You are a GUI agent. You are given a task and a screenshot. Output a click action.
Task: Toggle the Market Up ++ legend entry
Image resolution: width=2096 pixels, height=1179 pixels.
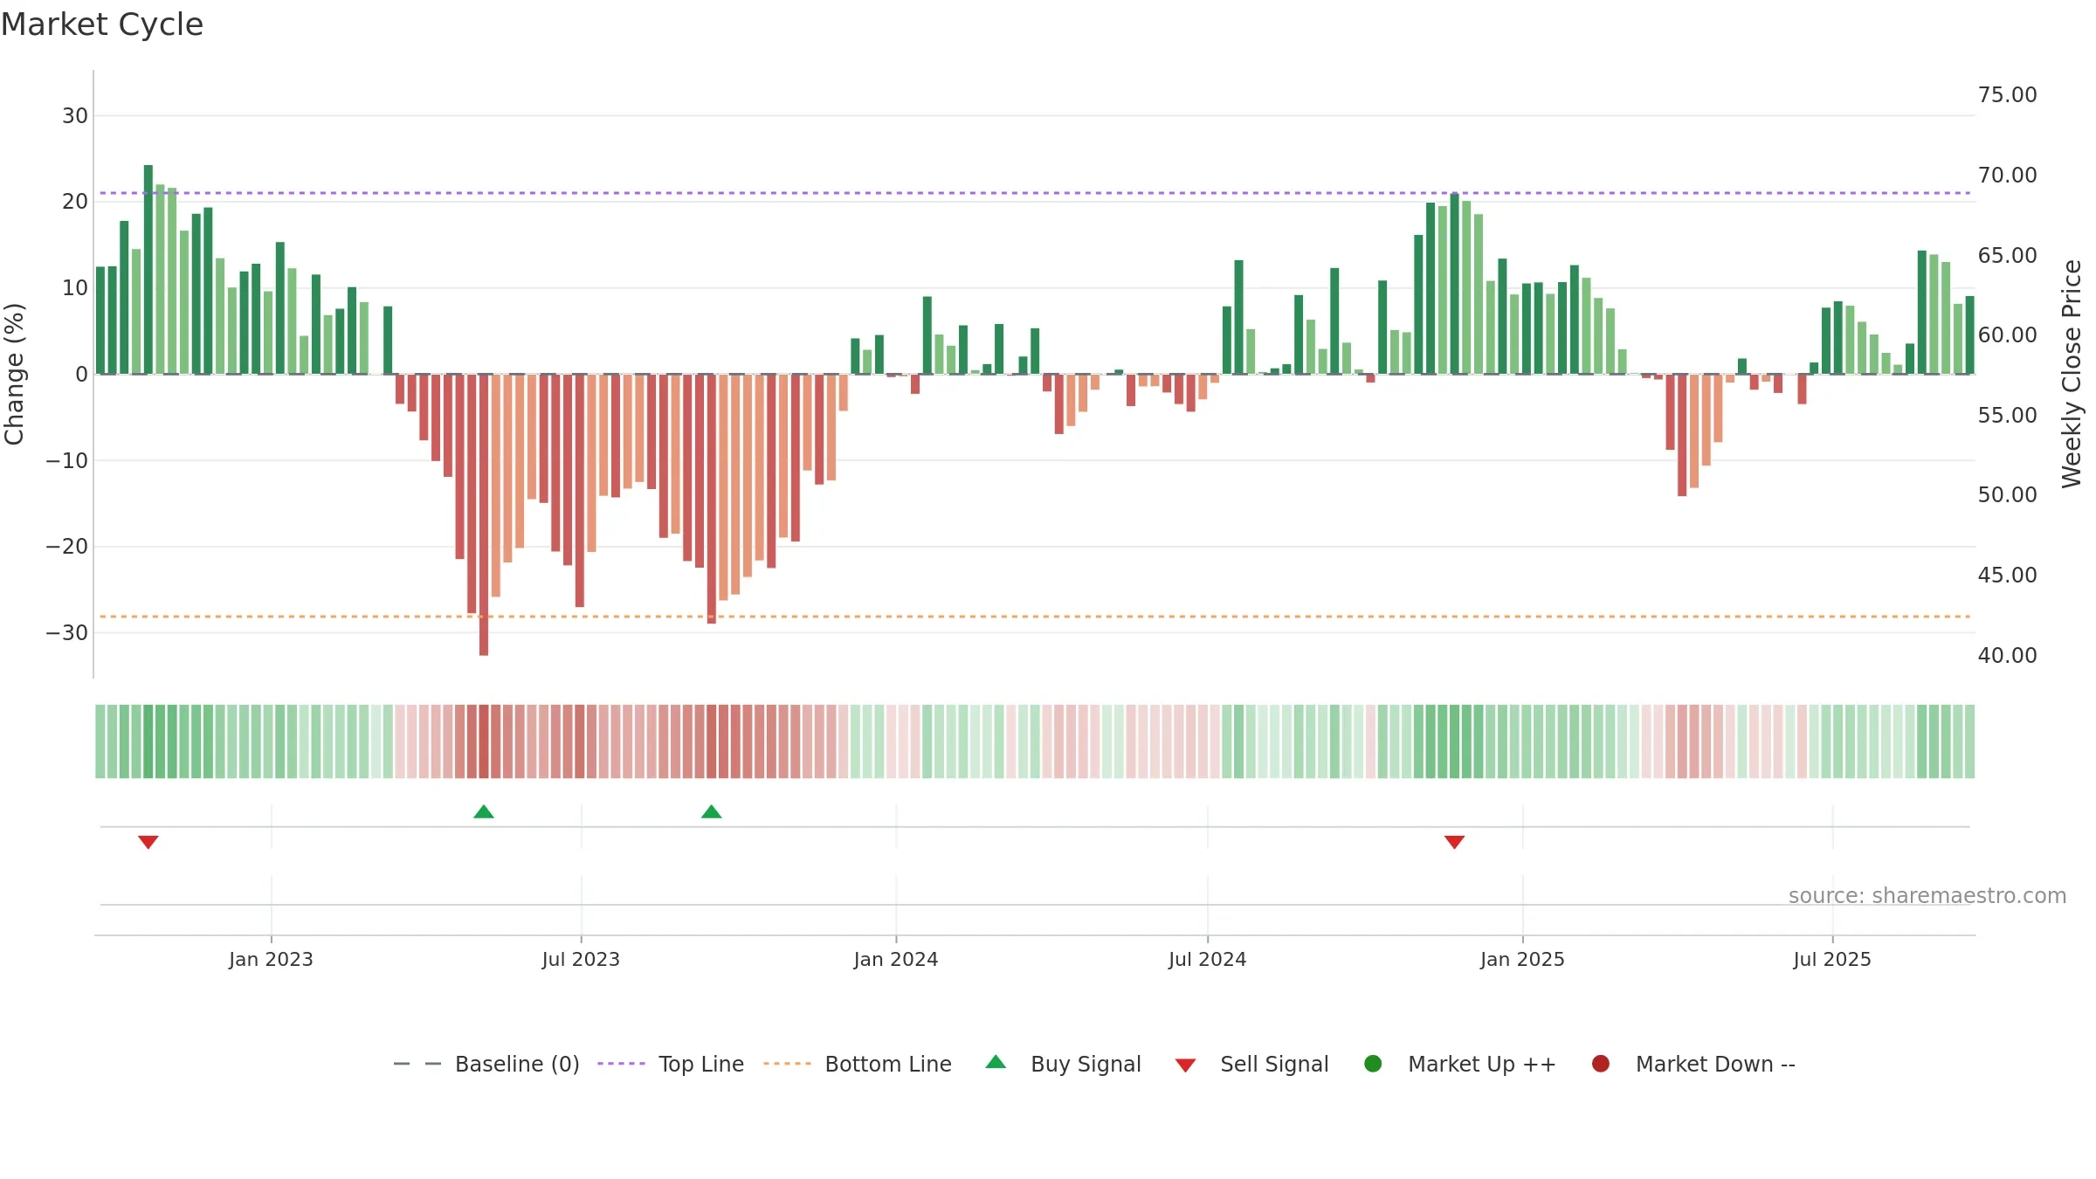[1459, 1064]
